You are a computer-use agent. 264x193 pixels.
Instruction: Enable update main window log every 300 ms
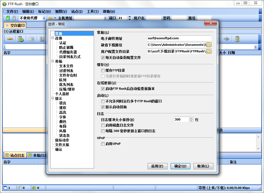(103, 131)
